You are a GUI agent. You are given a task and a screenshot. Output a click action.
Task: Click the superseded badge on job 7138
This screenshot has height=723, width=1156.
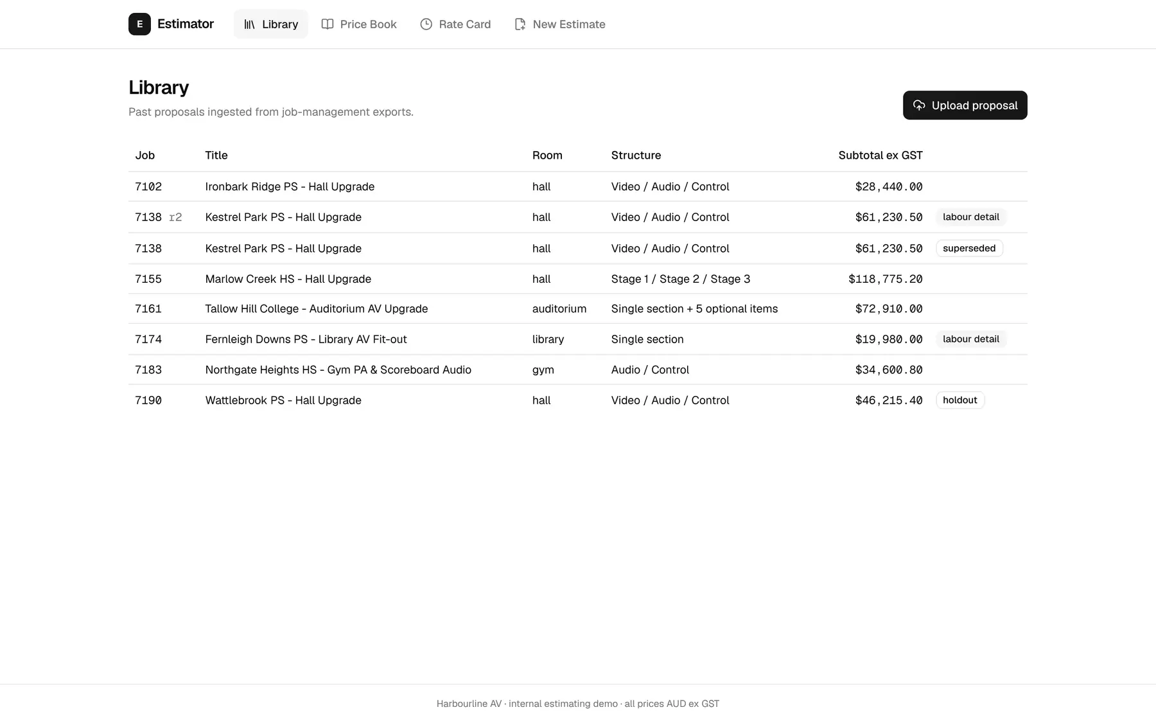(969, 248)
